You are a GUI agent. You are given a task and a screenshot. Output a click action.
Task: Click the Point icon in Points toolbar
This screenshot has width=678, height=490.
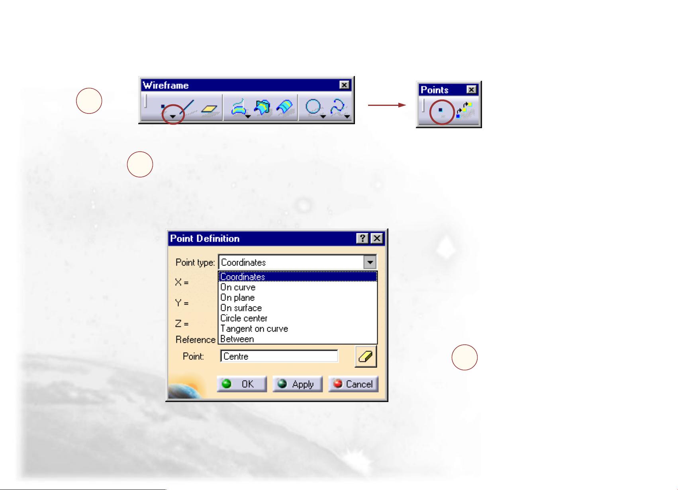pyautogui.click(x=441, y=110)
